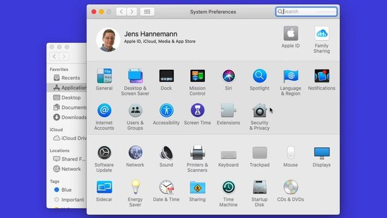Select Shared folder in Finder Locations
Screen dimensions: 387x218
tap(67, 159)
